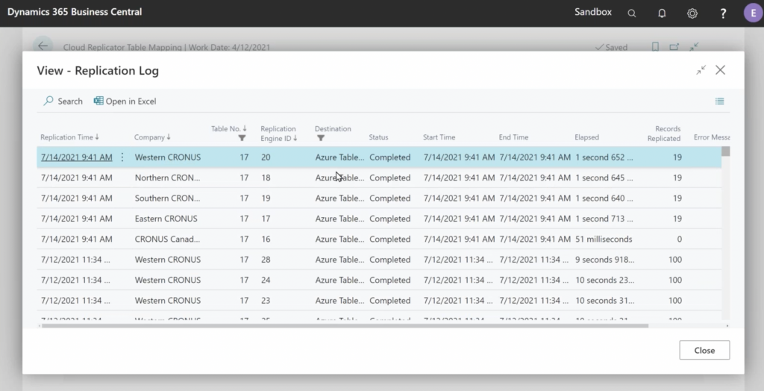Click the horizontal scrollbar of the log
This screenshot has height=391, width=764.
pyautogui.click(x=343, y=326)
